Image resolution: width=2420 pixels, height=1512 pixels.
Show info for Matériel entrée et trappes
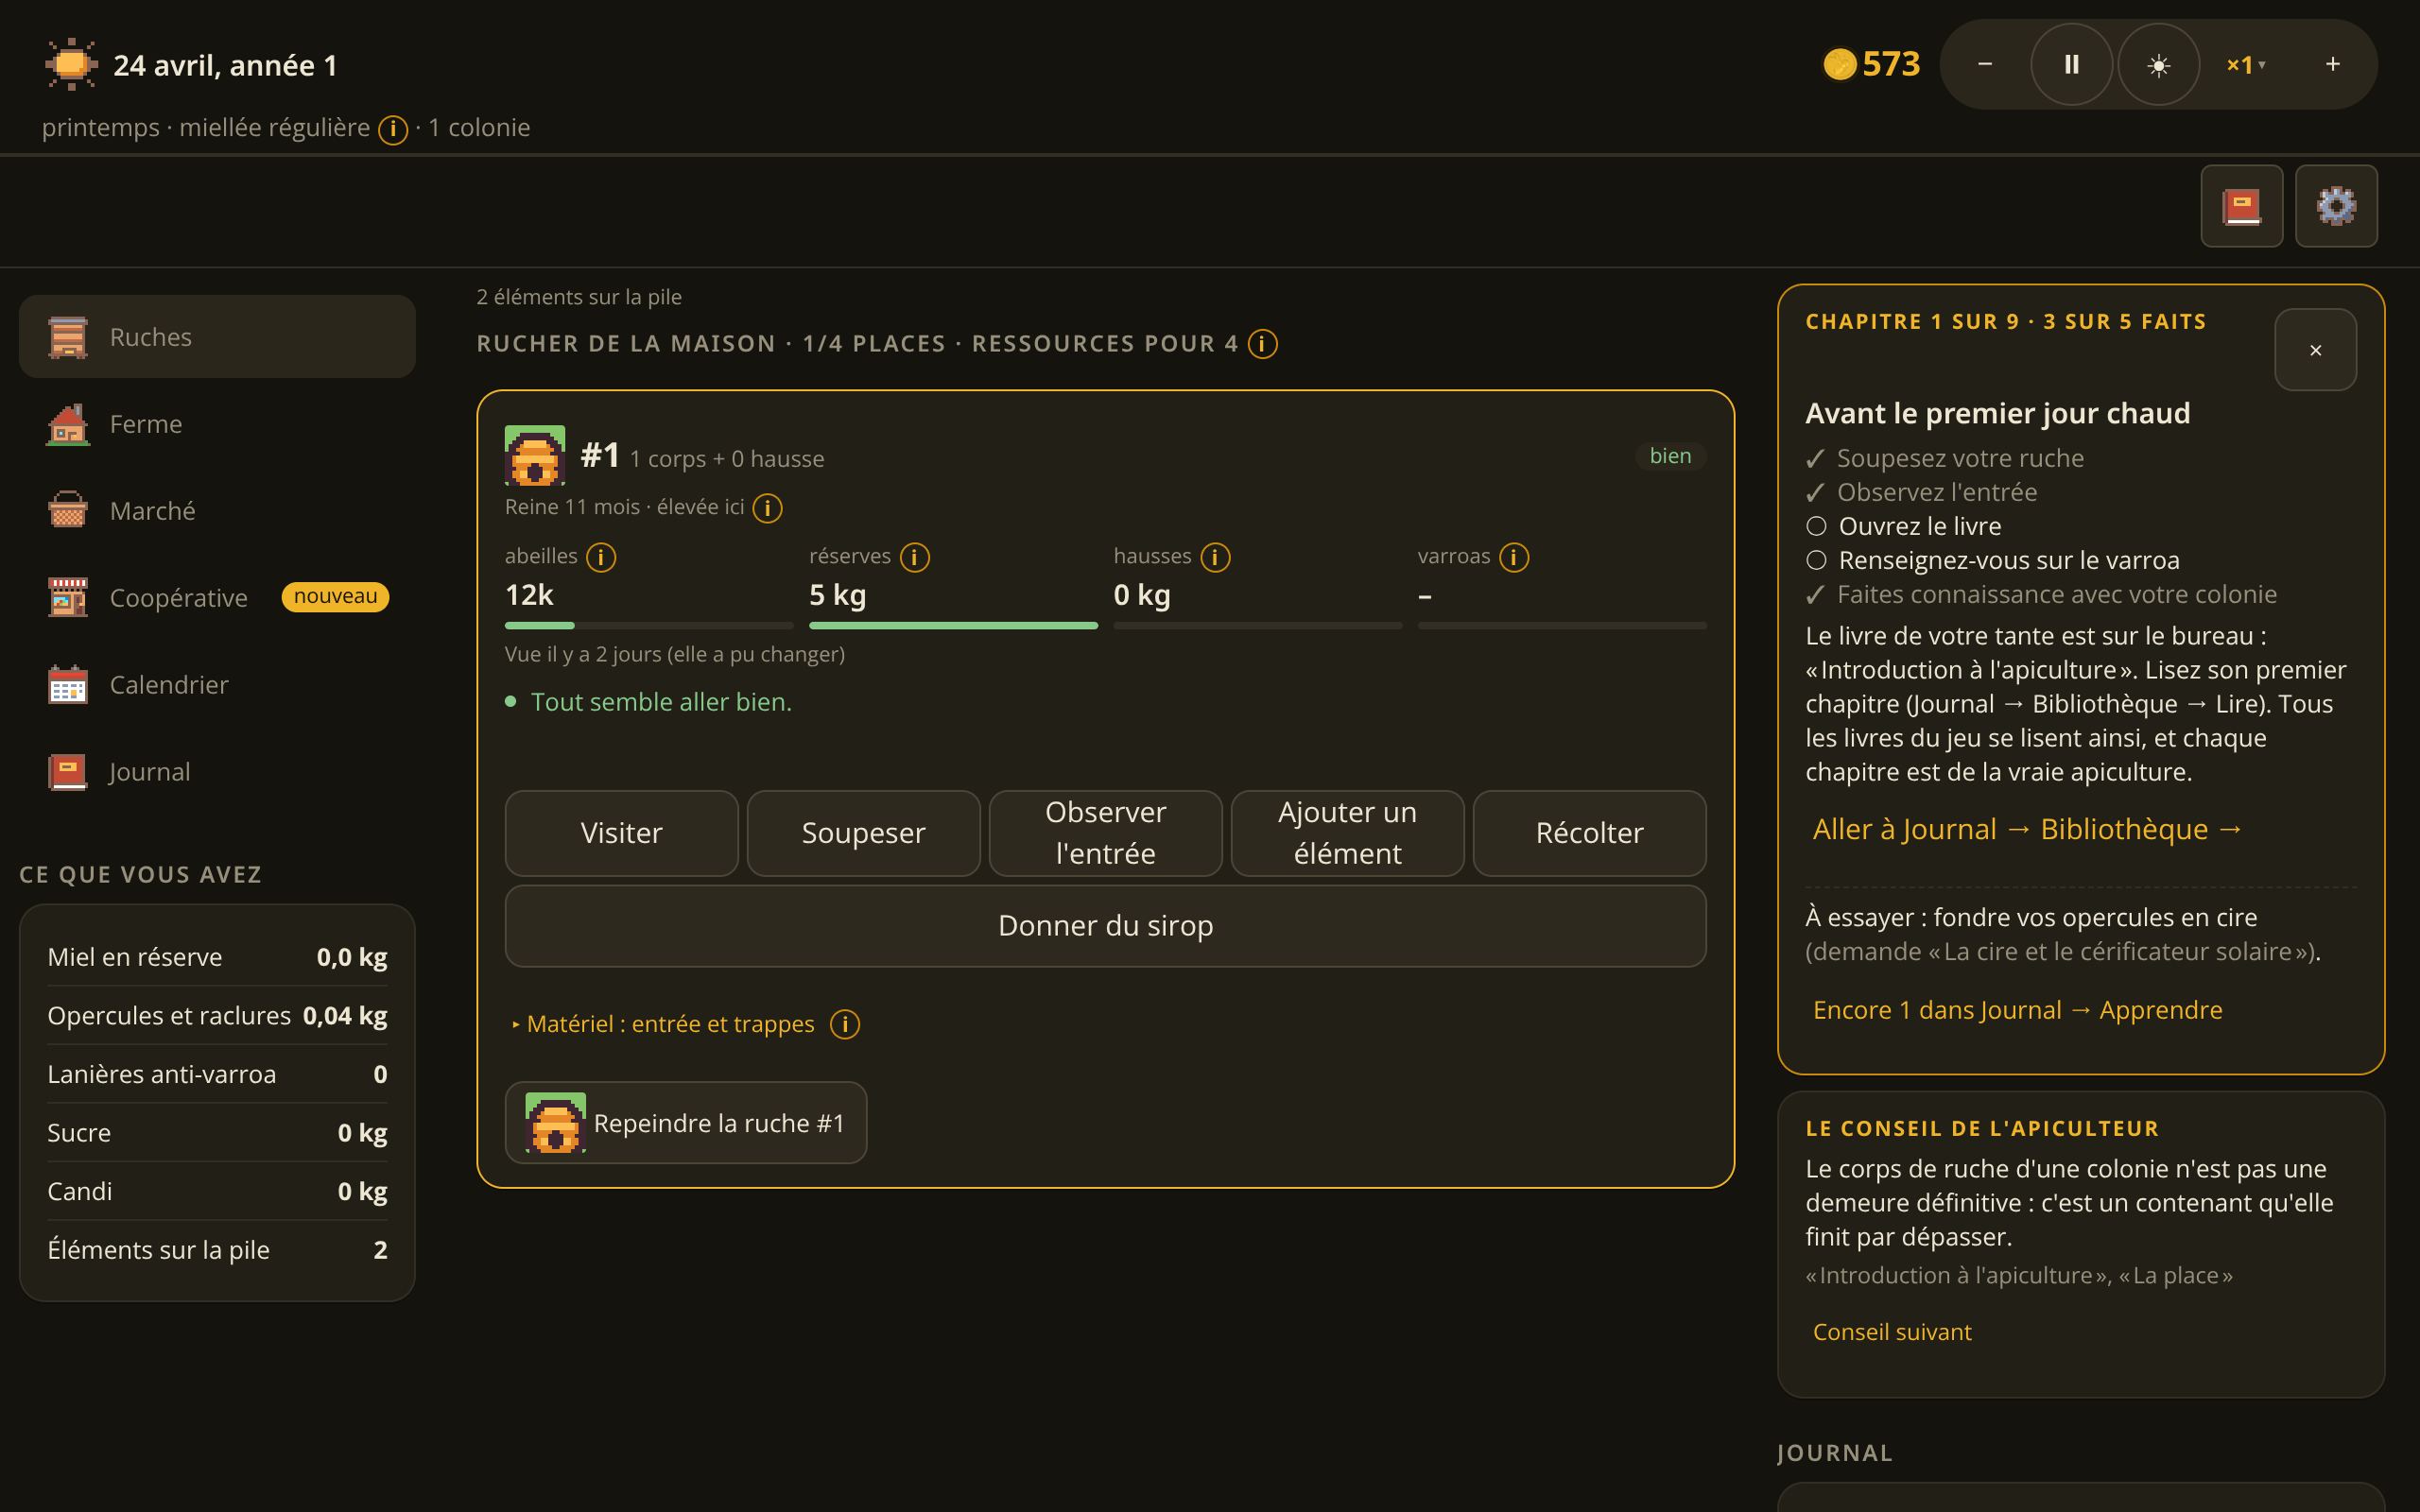click(x=845, y=1024)
